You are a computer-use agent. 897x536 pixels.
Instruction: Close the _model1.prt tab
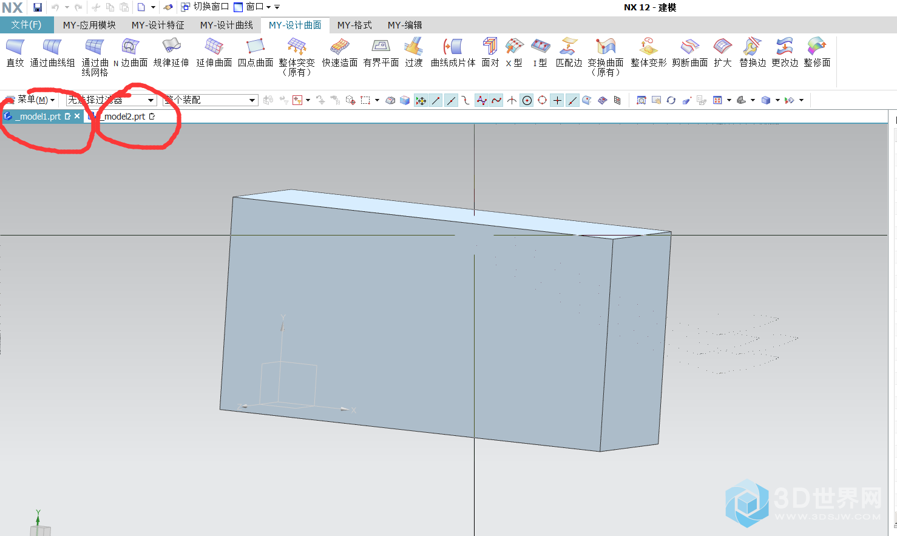77,116
